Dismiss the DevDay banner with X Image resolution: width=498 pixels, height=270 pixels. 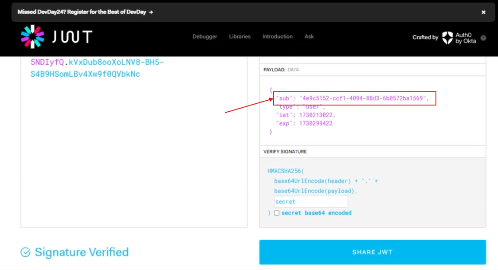(x=483, y=12)
